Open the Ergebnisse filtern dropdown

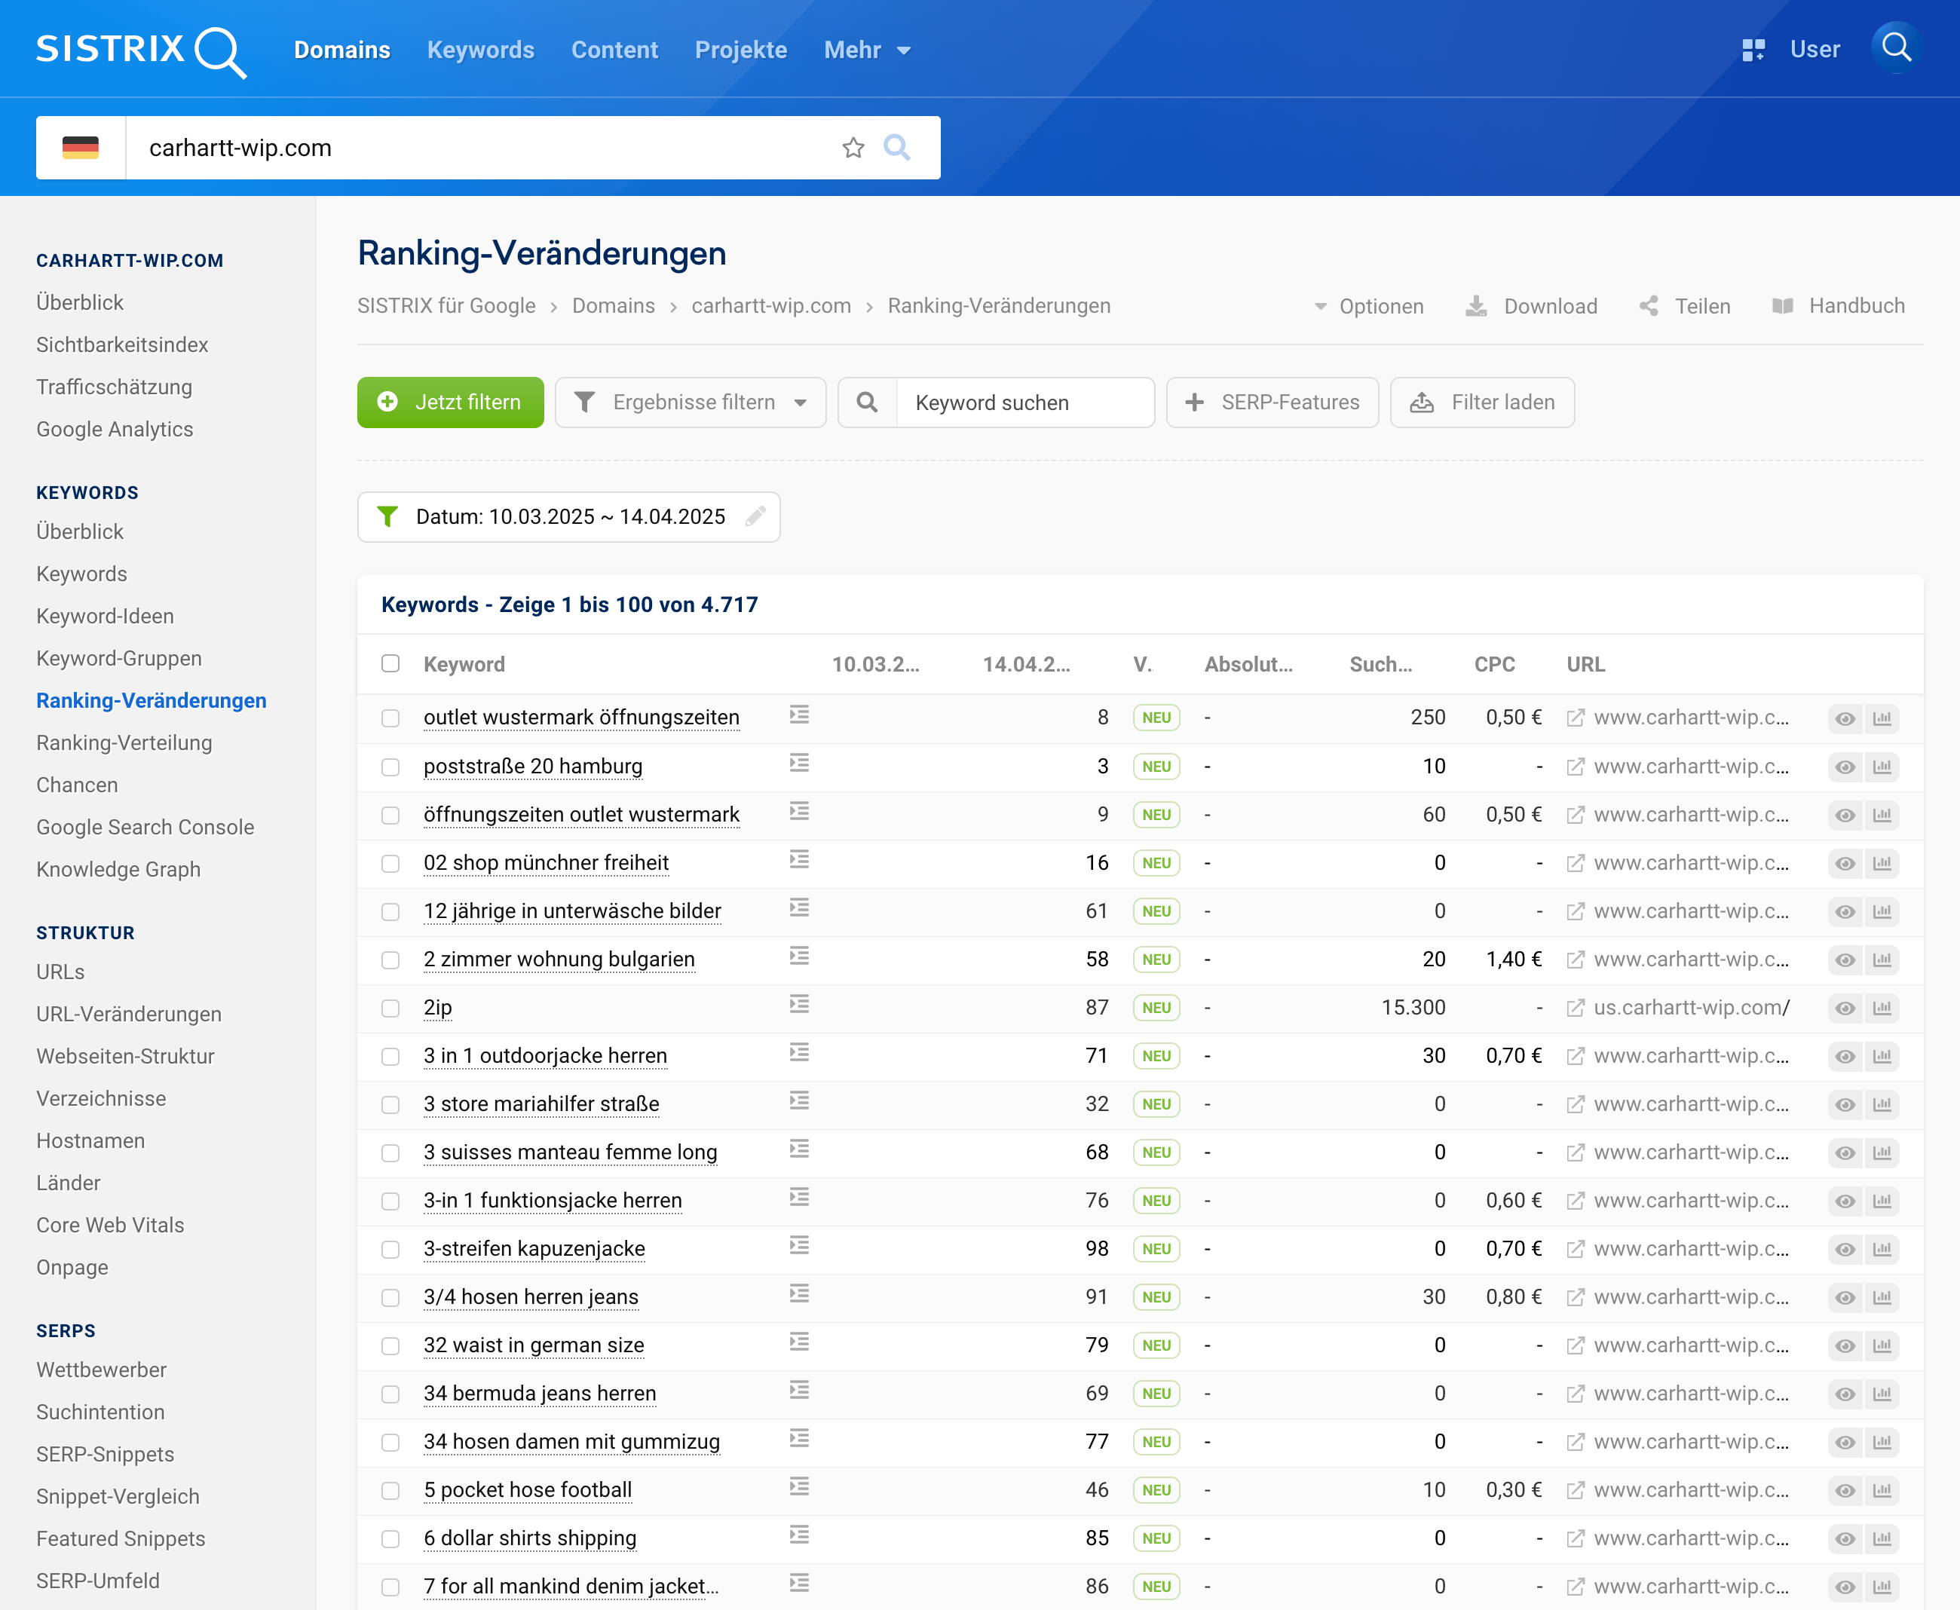690,402
